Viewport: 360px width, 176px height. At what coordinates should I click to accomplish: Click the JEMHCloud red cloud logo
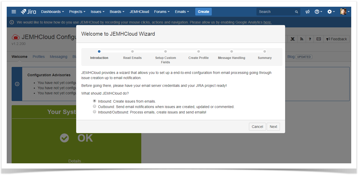click(16, 37)
